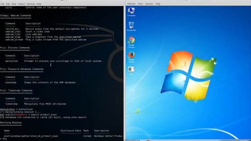251x141 pixels.
Task: Open the terminal Search menu
Action: click(21, 4)
